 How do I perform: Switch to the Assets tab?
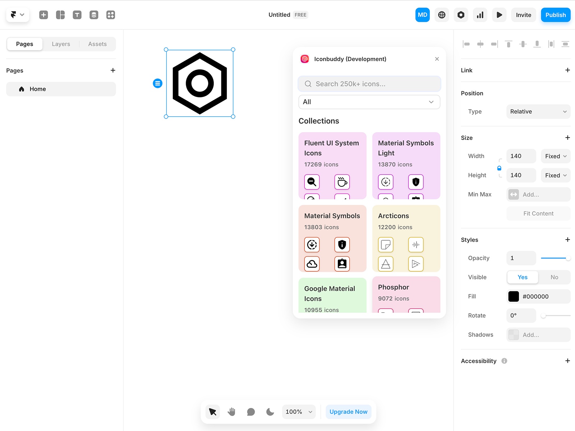tap(97, 44)
